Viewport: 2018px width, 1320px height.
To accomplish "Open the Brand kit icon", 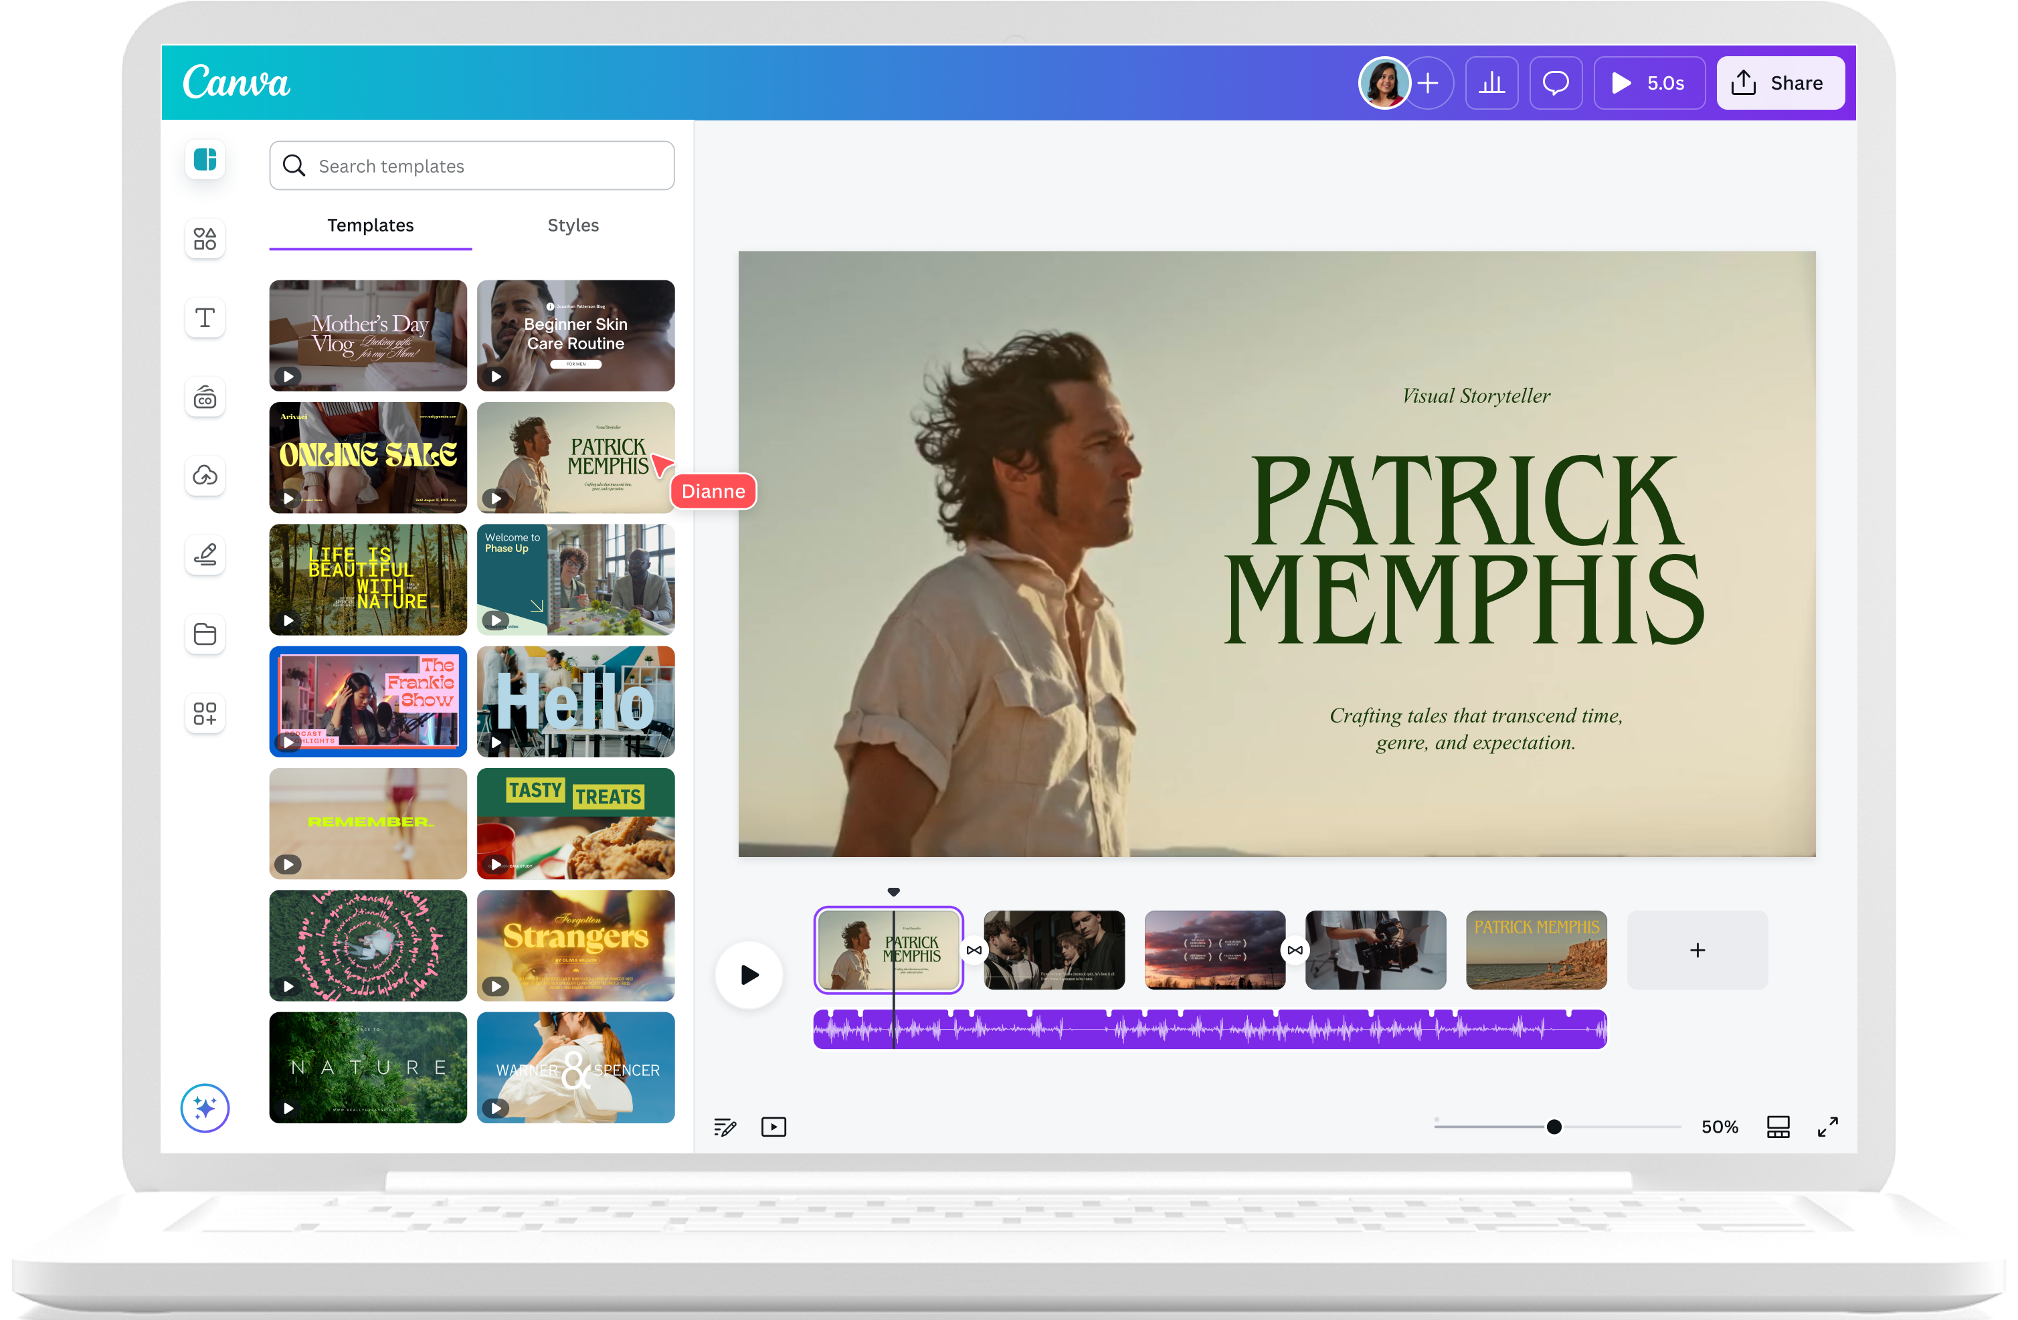I will [x=205, y=397].
